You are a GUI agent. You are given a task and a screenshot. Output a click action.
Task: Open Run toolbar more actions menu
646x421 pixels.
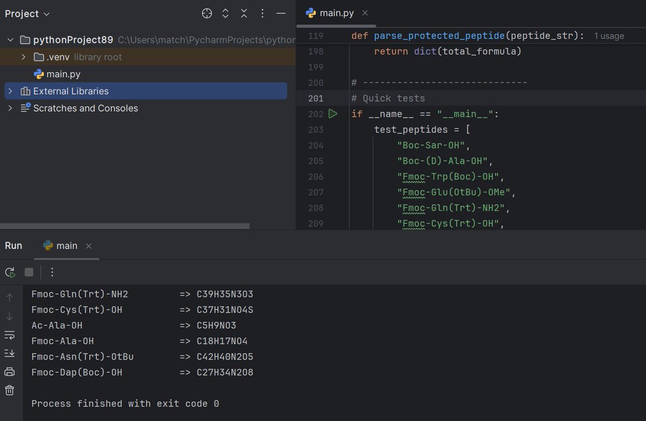pos(52,272)
